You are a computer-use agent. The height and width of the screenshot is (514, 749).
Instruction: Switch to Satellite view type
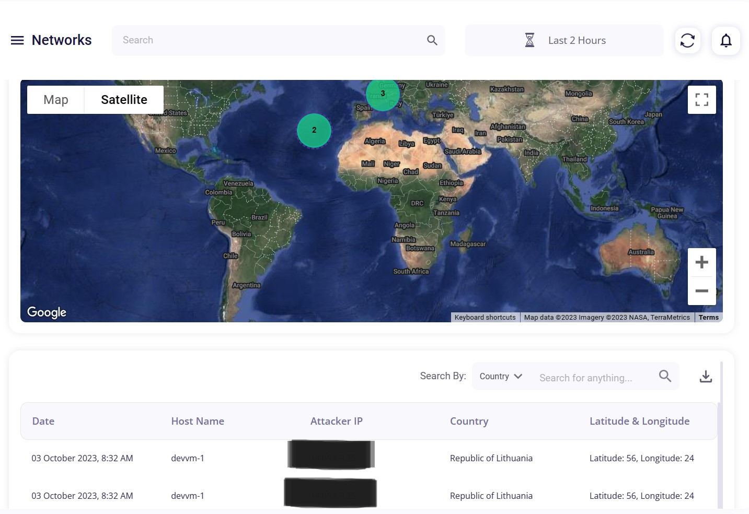[x=124, y=100]
